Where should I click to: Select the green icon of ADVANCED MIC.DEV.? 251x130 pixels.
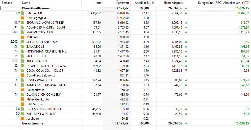[22, 27]
